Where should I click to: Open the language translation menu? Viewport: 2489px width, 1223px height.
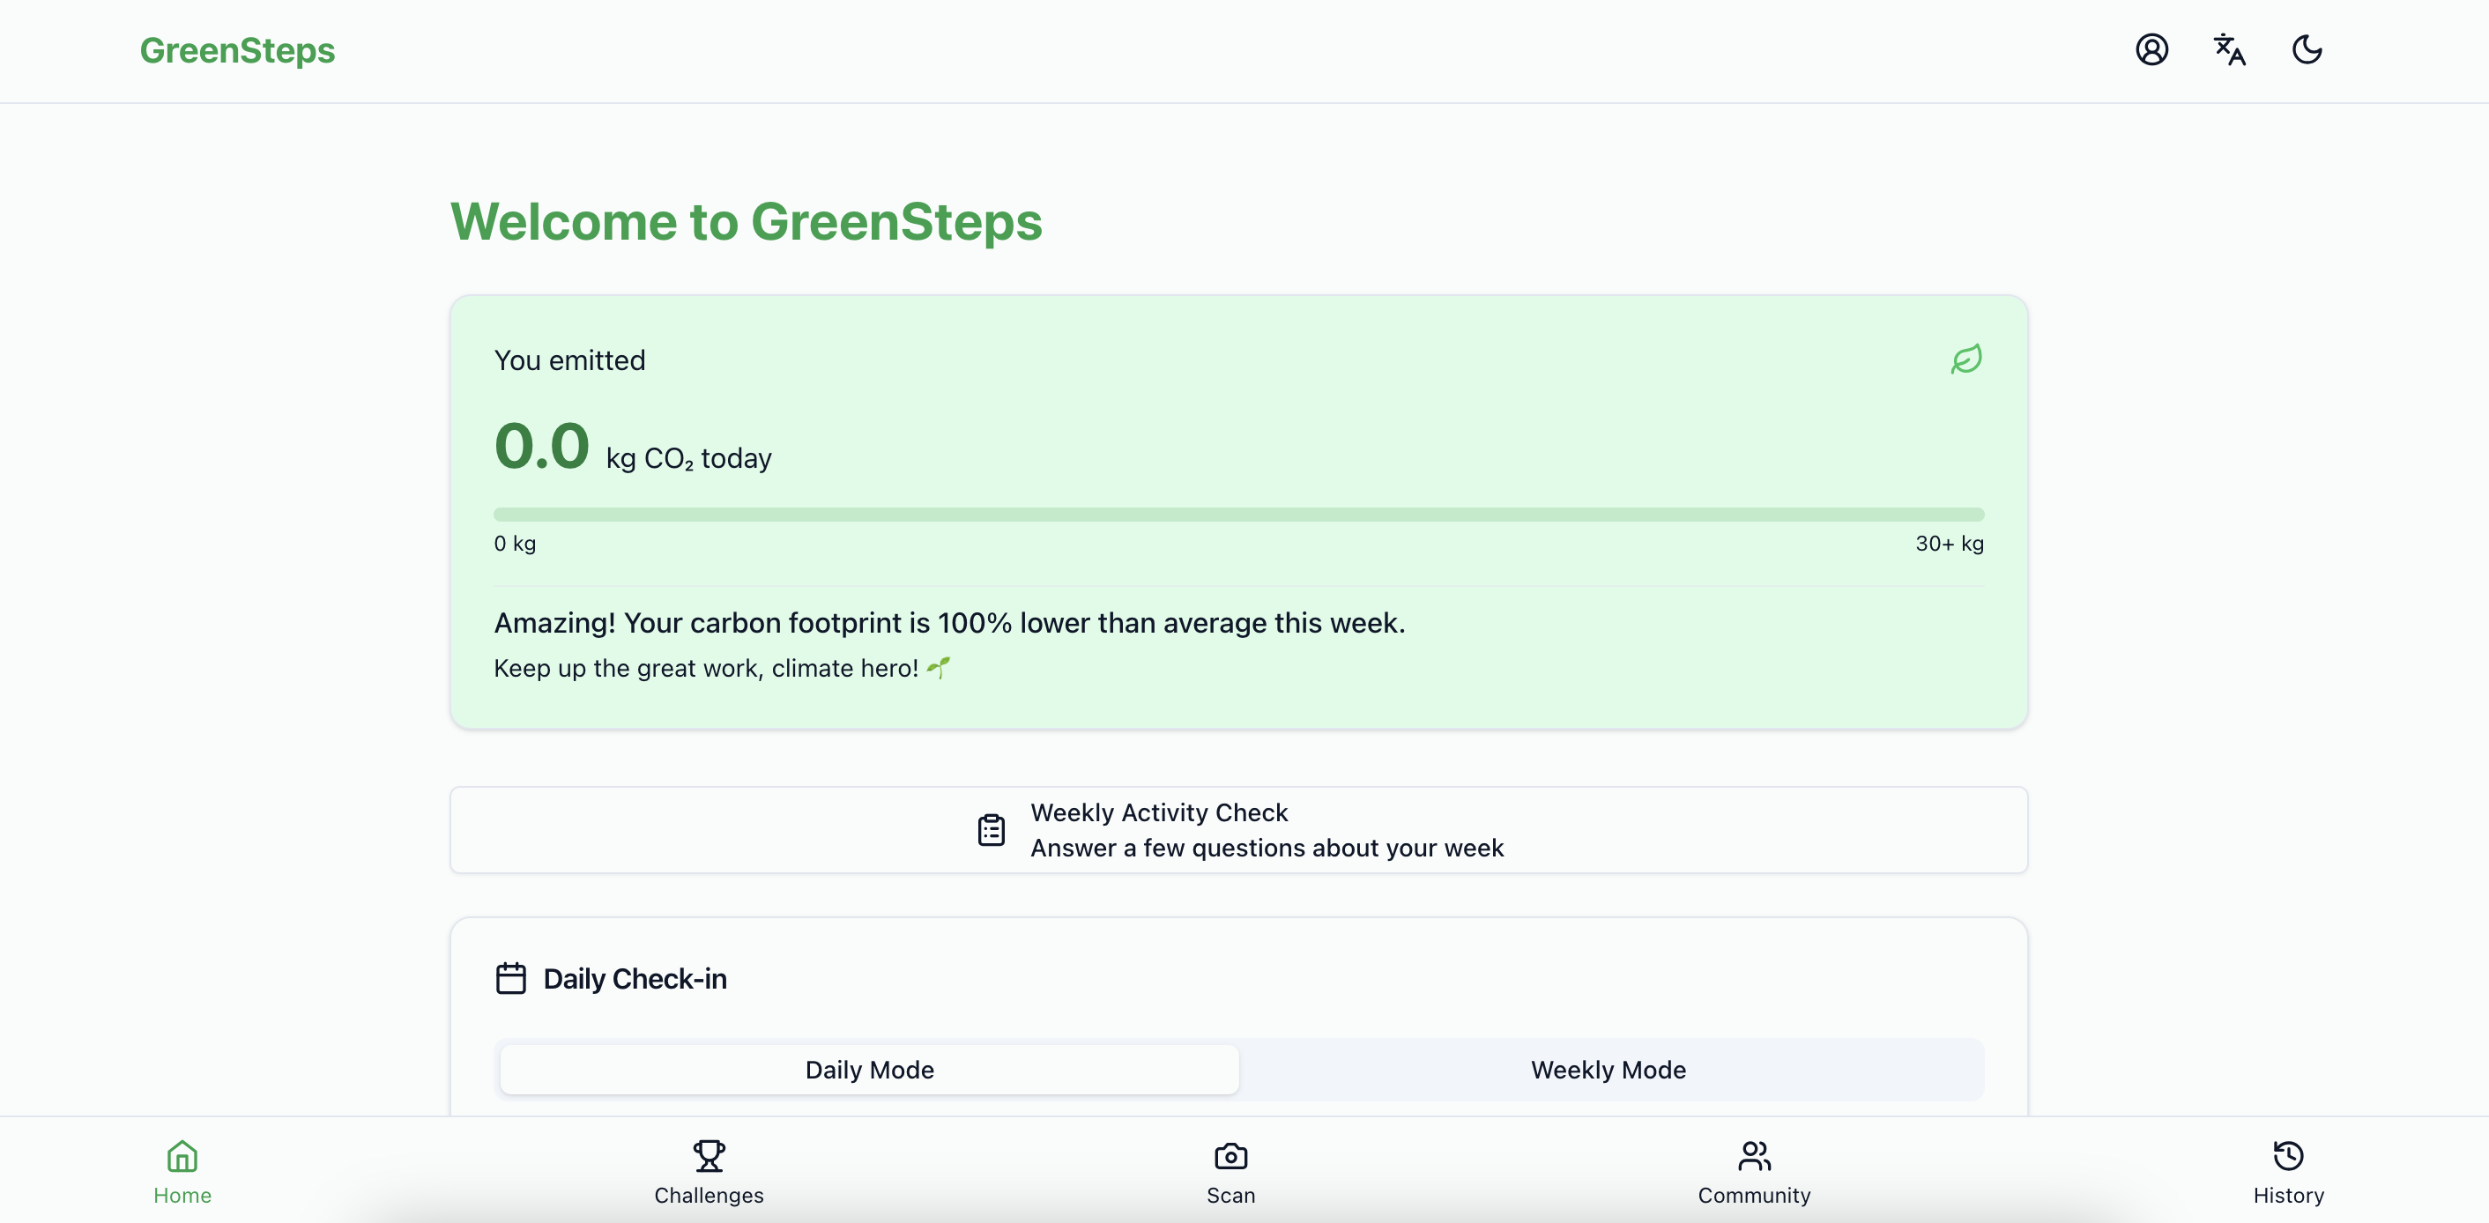pyautogui.click(x=2229, y=49)
